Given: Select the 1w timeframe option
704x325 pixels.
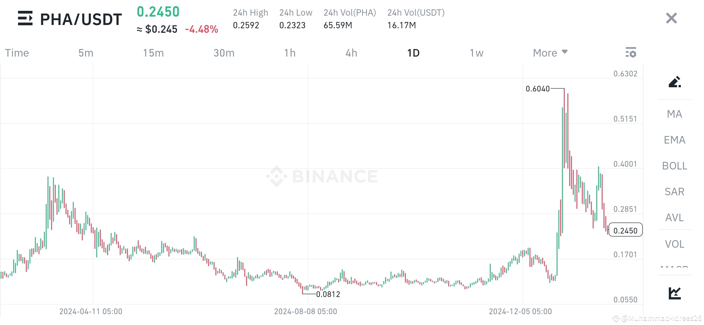Looking at the screenshot, I should point(476,53).
